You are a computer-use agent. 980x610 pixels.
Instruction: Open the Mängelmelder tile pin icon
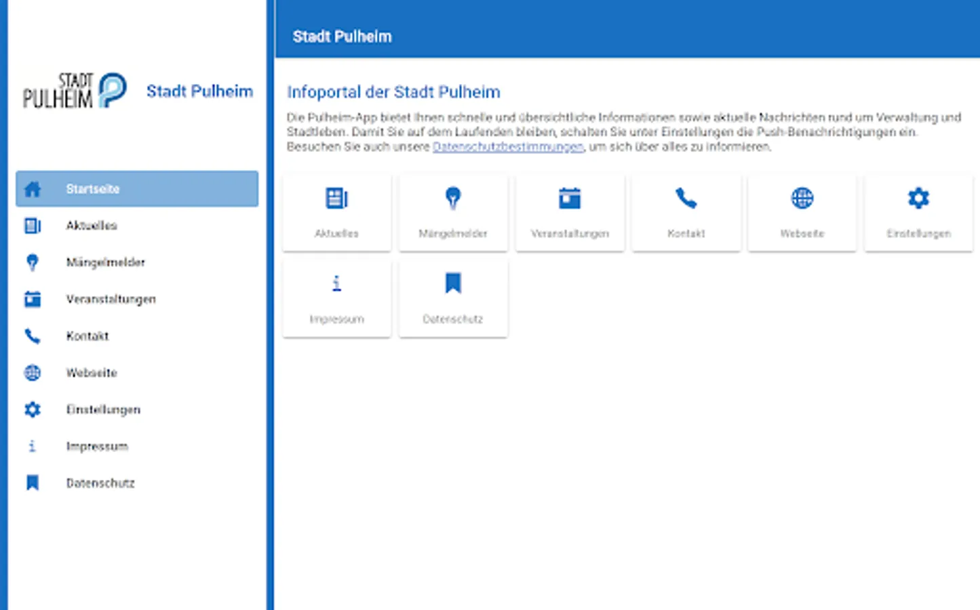pyautogui.click(x=453, y=199)
